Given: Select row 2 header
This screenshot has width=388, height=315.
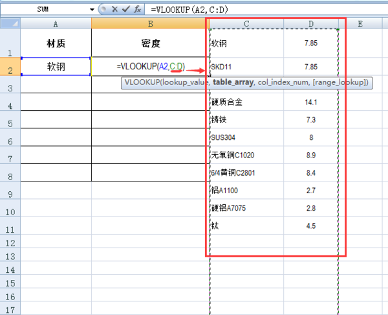Looking at the screenshot, I should pos(10,67).
